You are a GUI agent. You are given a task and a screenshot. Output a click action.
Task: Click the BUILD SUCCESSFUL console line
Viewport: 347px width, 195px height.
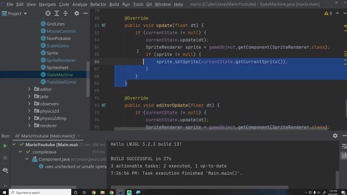click(141, 159)
